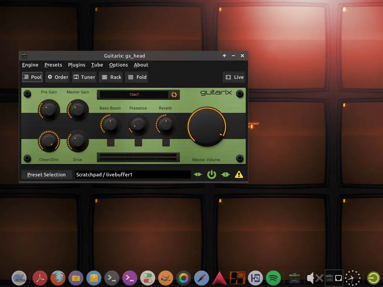Click the Guitarix window icon in title bar
383x287 pixels.
pos(25,56)
